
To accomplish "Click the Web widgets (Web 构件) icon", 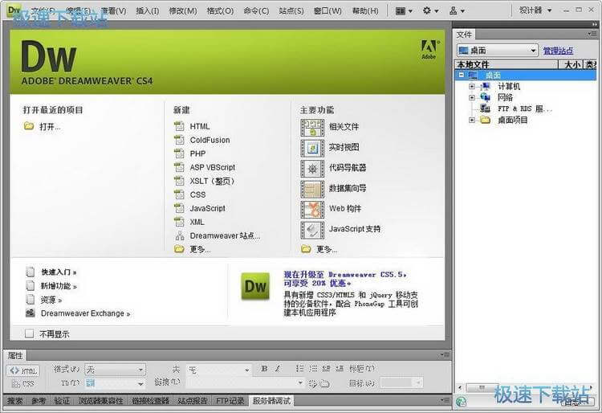I will coord(312,210).
